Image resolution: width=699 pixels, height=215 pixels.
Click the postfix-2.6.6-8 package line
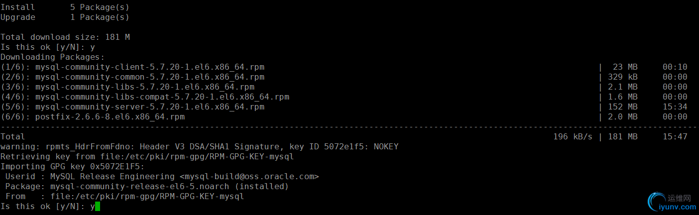tap(110, 117)
